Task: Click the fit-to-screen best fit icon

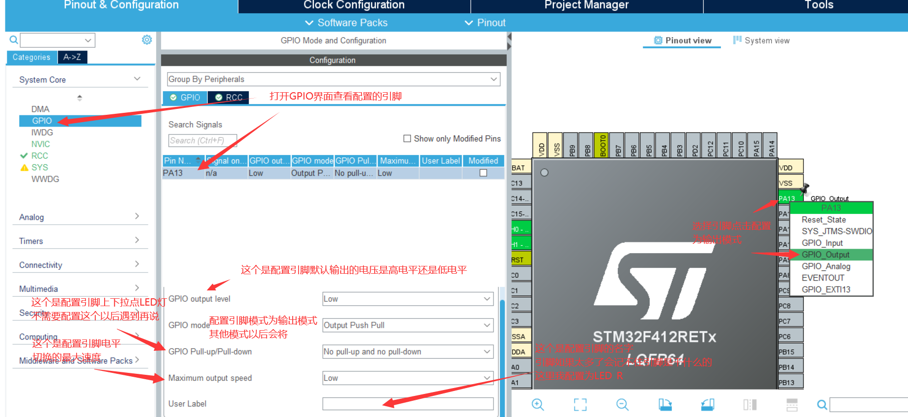Action: coord(580,404)
